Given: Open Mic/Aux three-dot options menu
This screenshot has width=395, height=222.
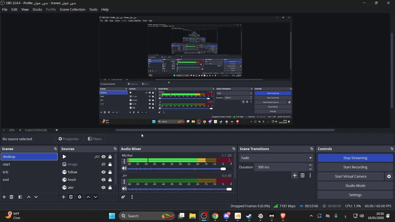Looking at the screenshot, I should click(x=124, y=161).
